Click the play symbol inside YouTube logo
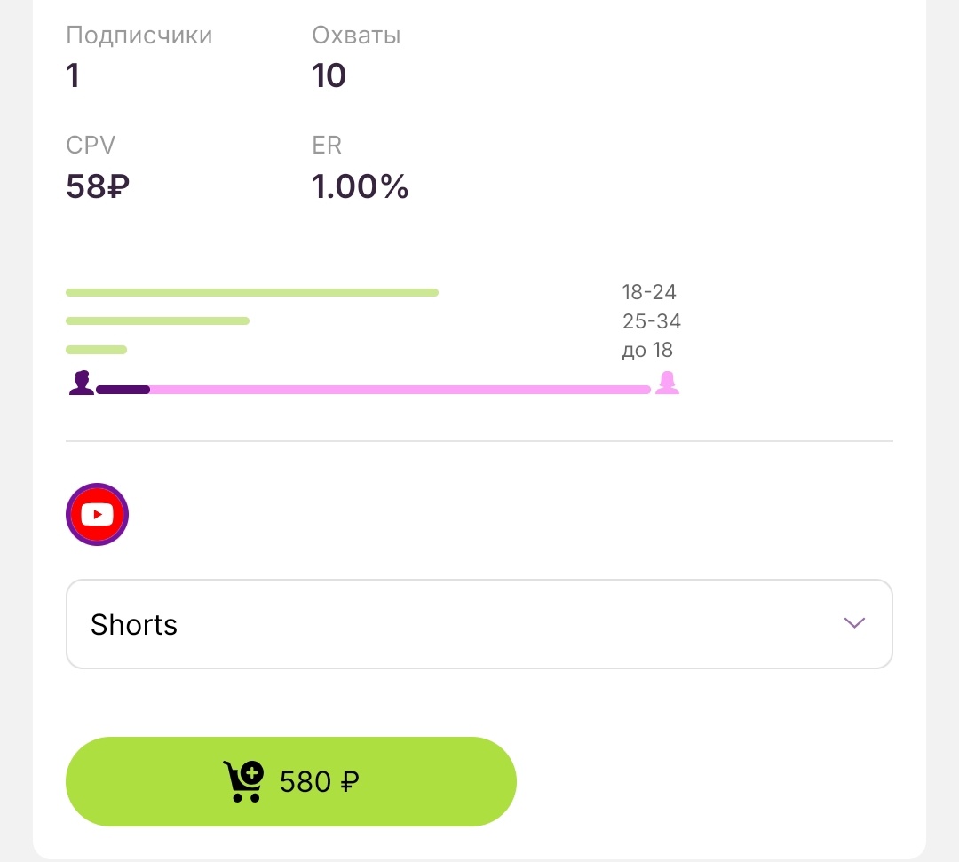The image size is (959, 862). click(x=98, y=514)
